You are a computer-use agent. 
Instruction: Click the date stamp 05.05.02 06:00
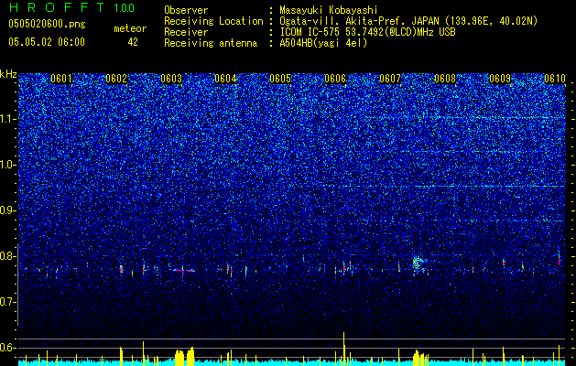pos(47,42)
